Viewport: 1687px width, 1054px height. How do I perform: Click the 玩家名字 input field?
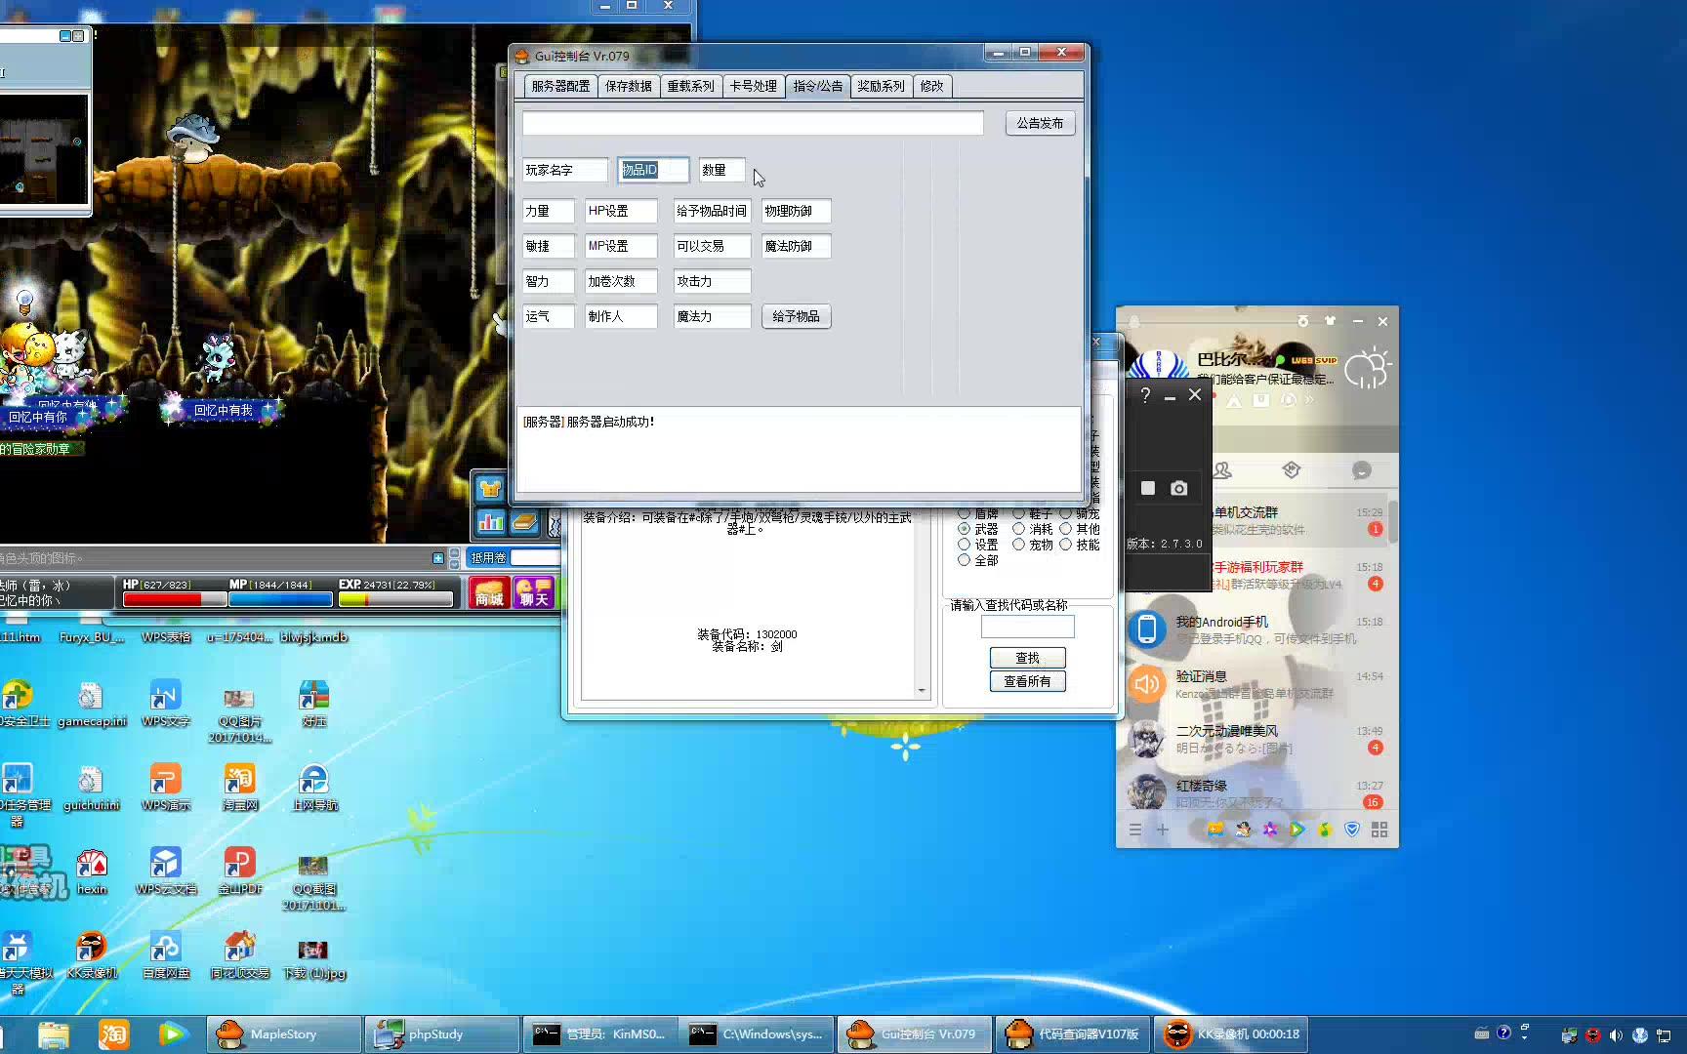tap(565, 170)
